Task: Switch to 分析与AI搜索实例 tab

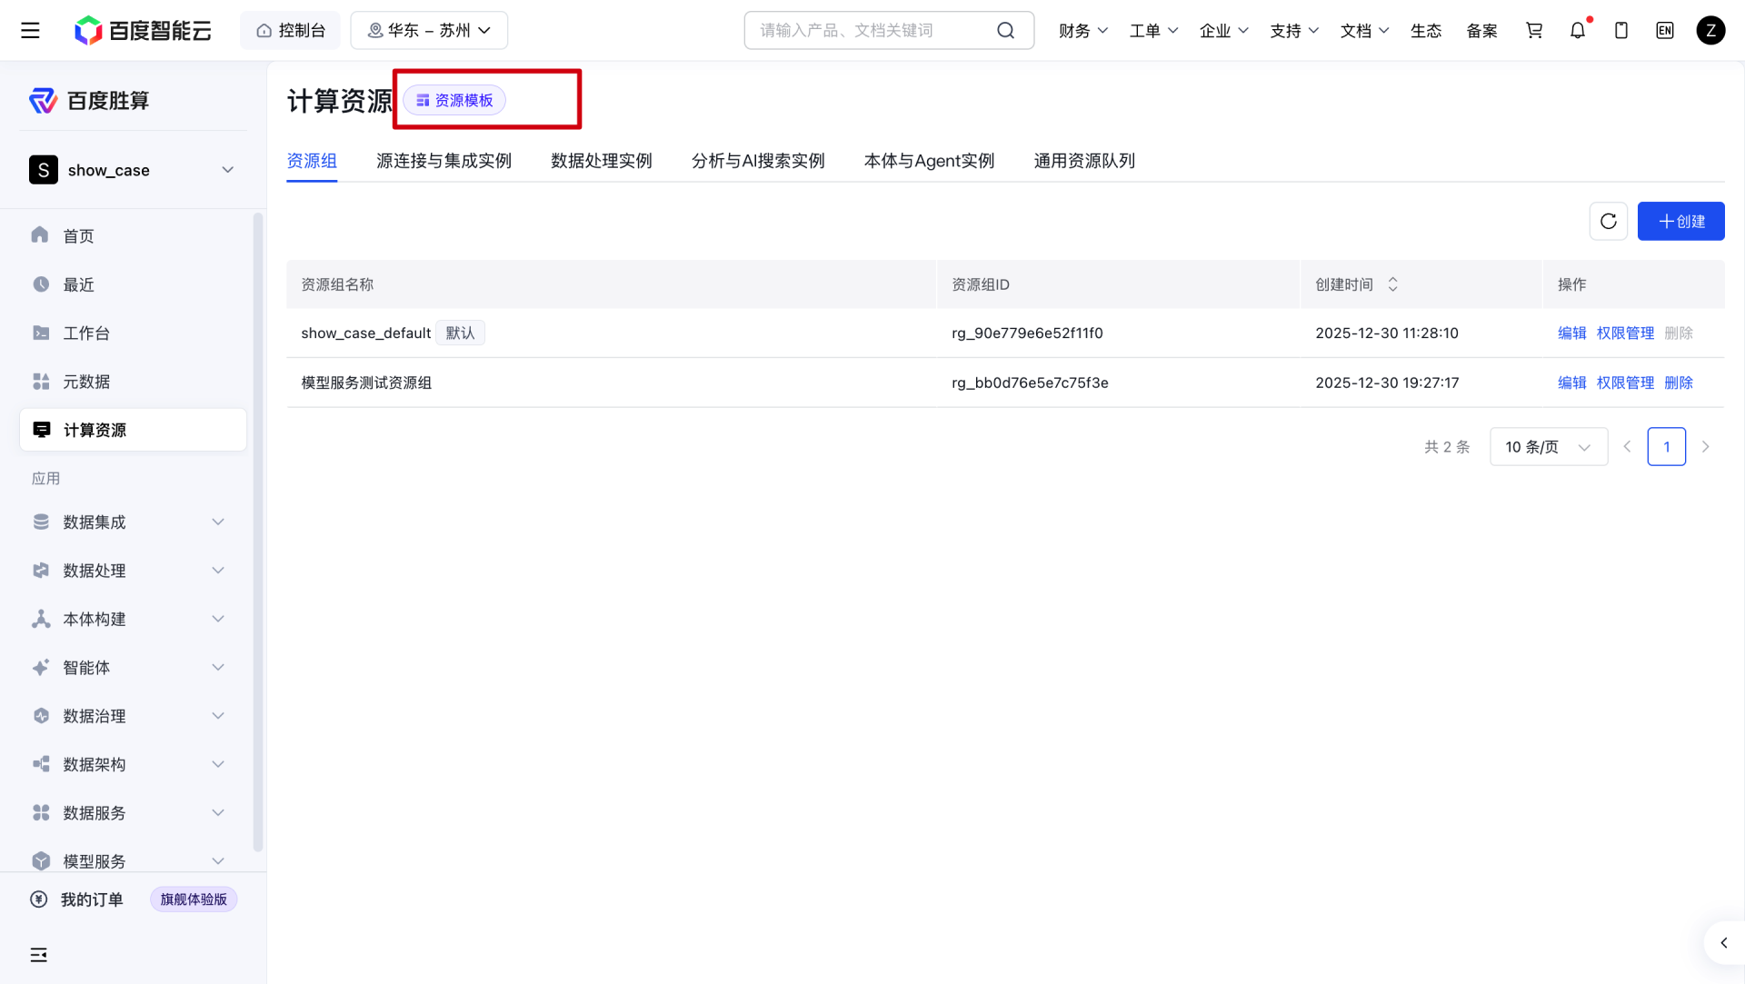Action: [758, 161]
